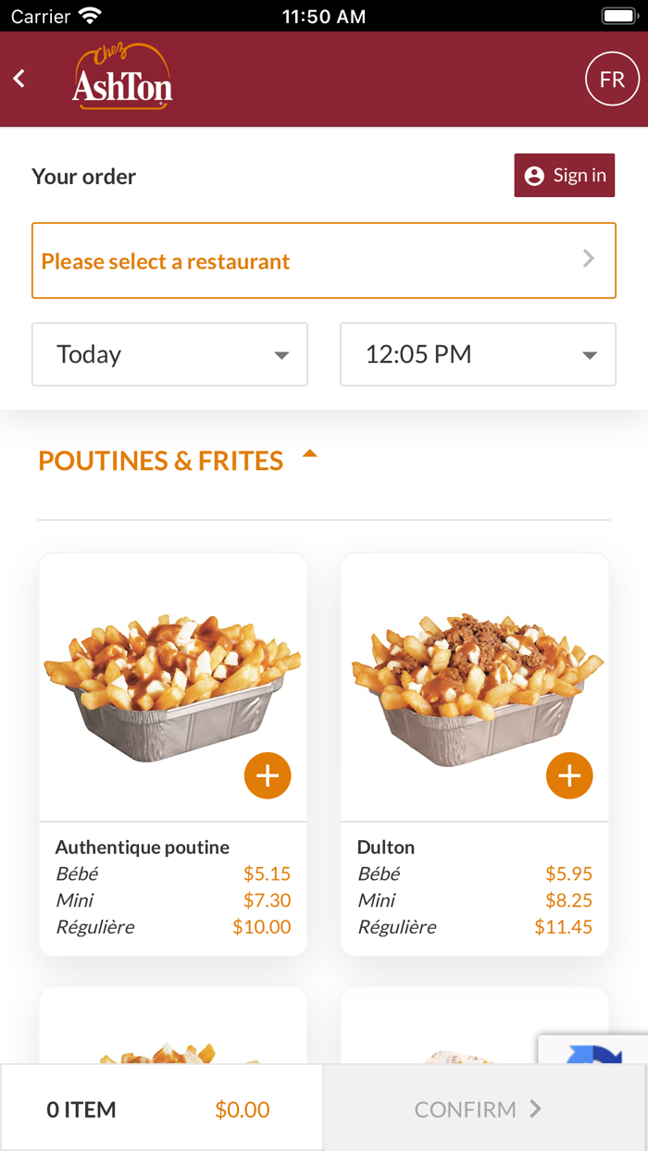Open the 12:05 PM time dropdown
648x1151 pixels.
(478, 354)
